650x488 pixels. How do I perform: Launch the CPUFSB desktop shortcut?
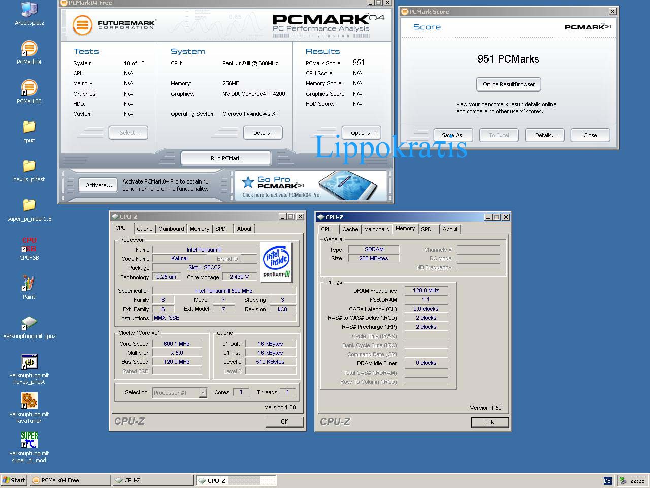(x=29, y=249)
